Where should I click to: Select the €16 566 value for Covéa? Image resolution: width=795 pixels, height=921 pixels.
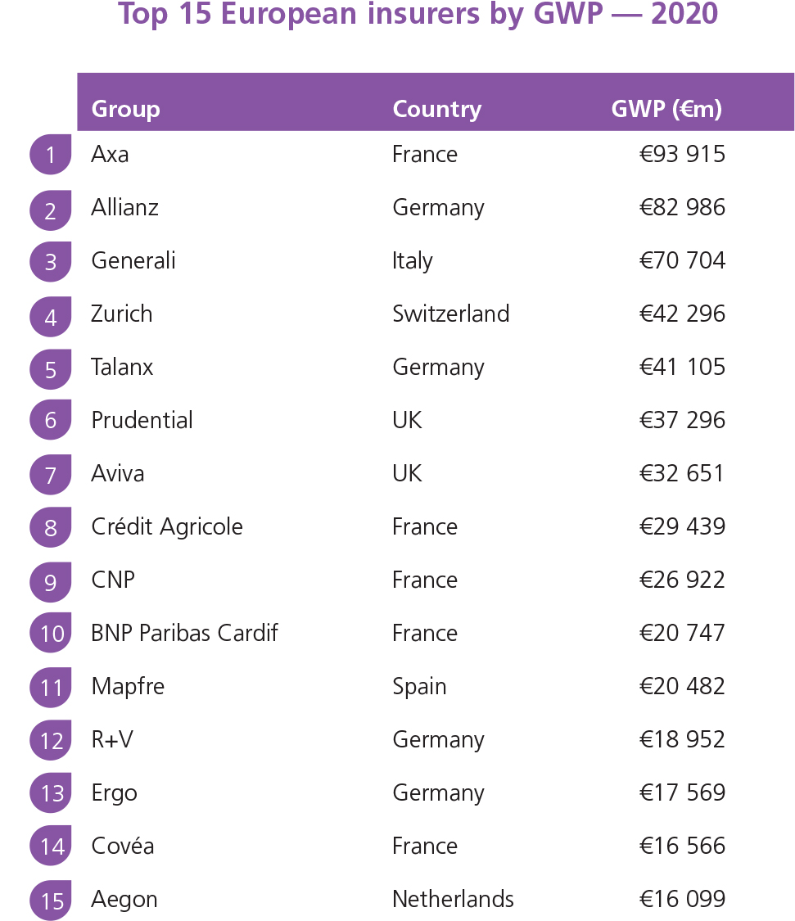[x=682, y=847]
